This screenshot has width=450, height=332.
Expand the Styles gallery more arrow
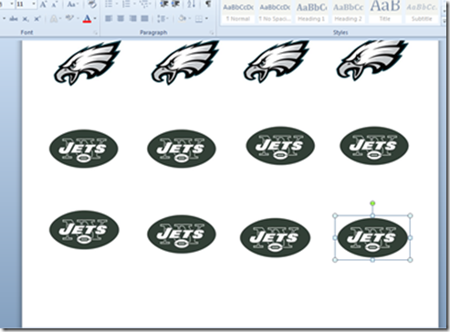[445, 21]
